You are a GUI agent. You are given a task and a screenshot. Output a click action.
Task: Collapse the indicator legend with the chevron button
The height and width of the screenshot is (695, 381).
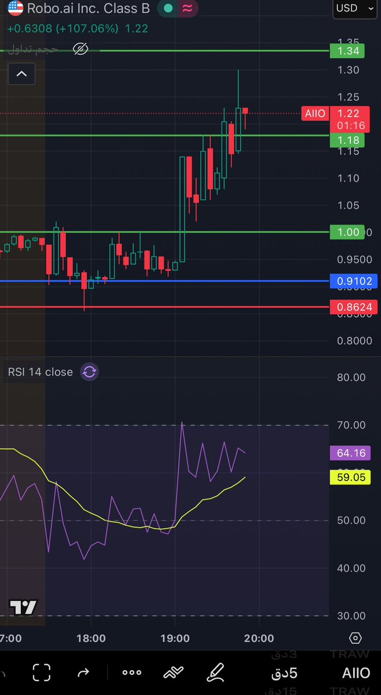21,74
